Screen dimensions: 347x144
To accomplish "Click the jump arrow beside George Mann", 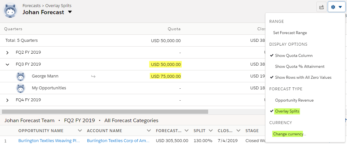I will pos(93,76).
